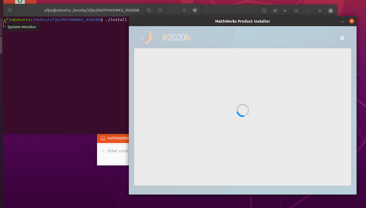Select MATHWORKS drive in file manager sidebar
Image resolution: width=366 pixels, height=208 pixels.
(x=113, y=138)
